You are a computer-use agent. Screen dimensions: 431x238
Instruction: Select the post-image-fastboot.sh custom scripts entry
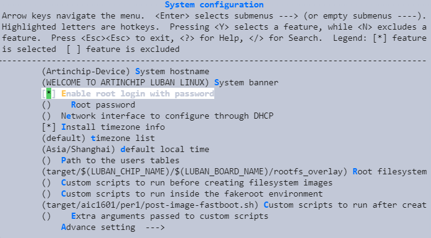234,205
